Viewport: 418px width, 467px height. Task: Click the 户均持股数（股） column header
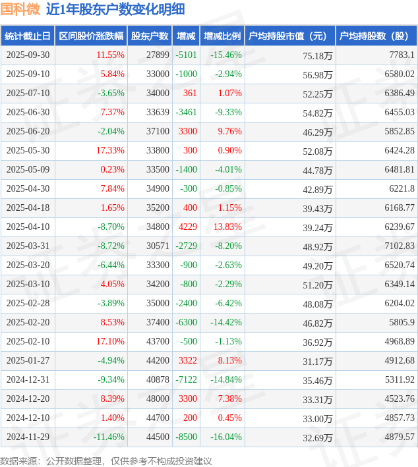click(376, 36)
